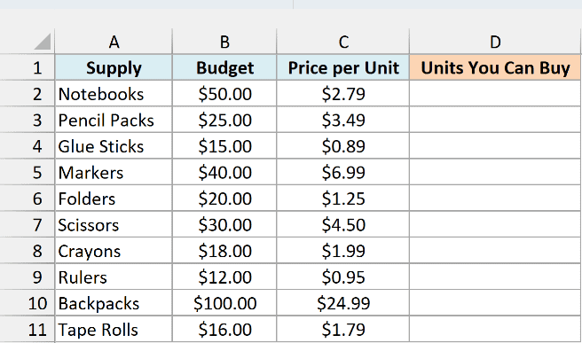Select the $1.99 price cell
582x343 pixels.
coord(343,251)
